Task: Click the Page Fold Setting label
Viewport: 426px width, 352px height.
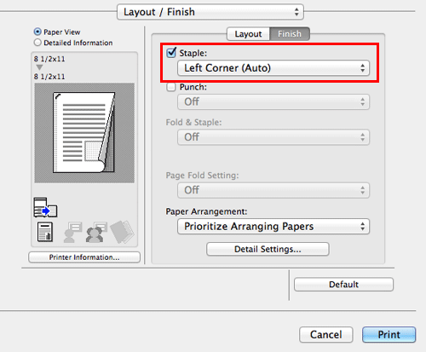Action: click(x=202, y=176)
